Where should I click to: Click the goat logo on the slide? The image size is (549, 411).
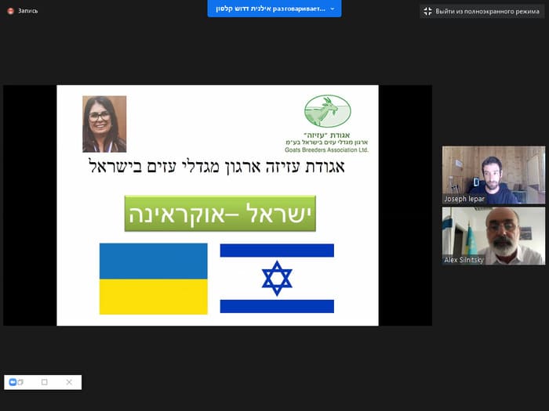pyautogui.click(x=327, y=111)
